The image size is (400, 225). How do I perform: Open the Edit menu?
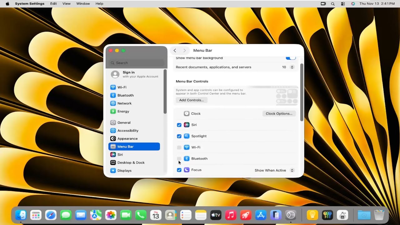point(53,4)
